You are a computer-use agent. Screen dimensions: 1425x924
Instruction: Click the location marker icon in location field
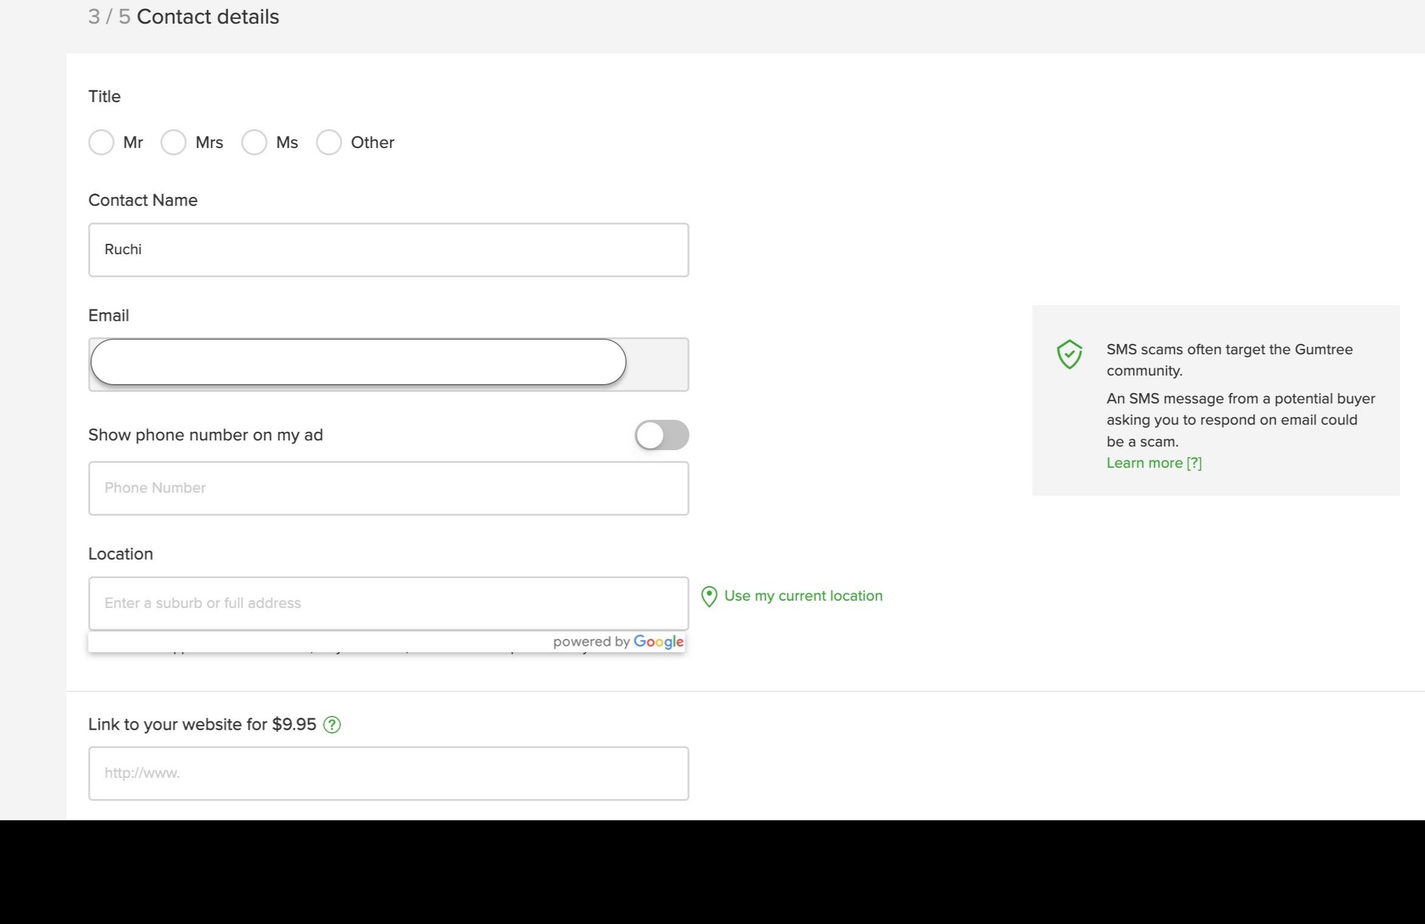point(709,596)
